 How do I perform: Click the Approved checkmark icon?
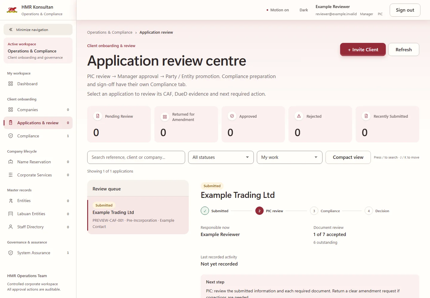tap(232, 116)
